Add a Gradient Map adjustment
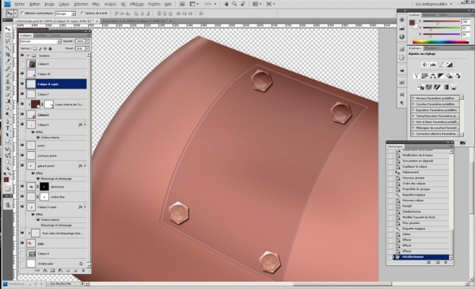Screen dimensions: 475x289 coord(446,87)
